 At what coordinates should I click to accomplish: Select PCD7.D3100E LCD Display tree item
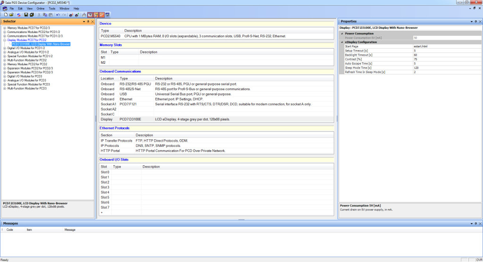(41, 44)
